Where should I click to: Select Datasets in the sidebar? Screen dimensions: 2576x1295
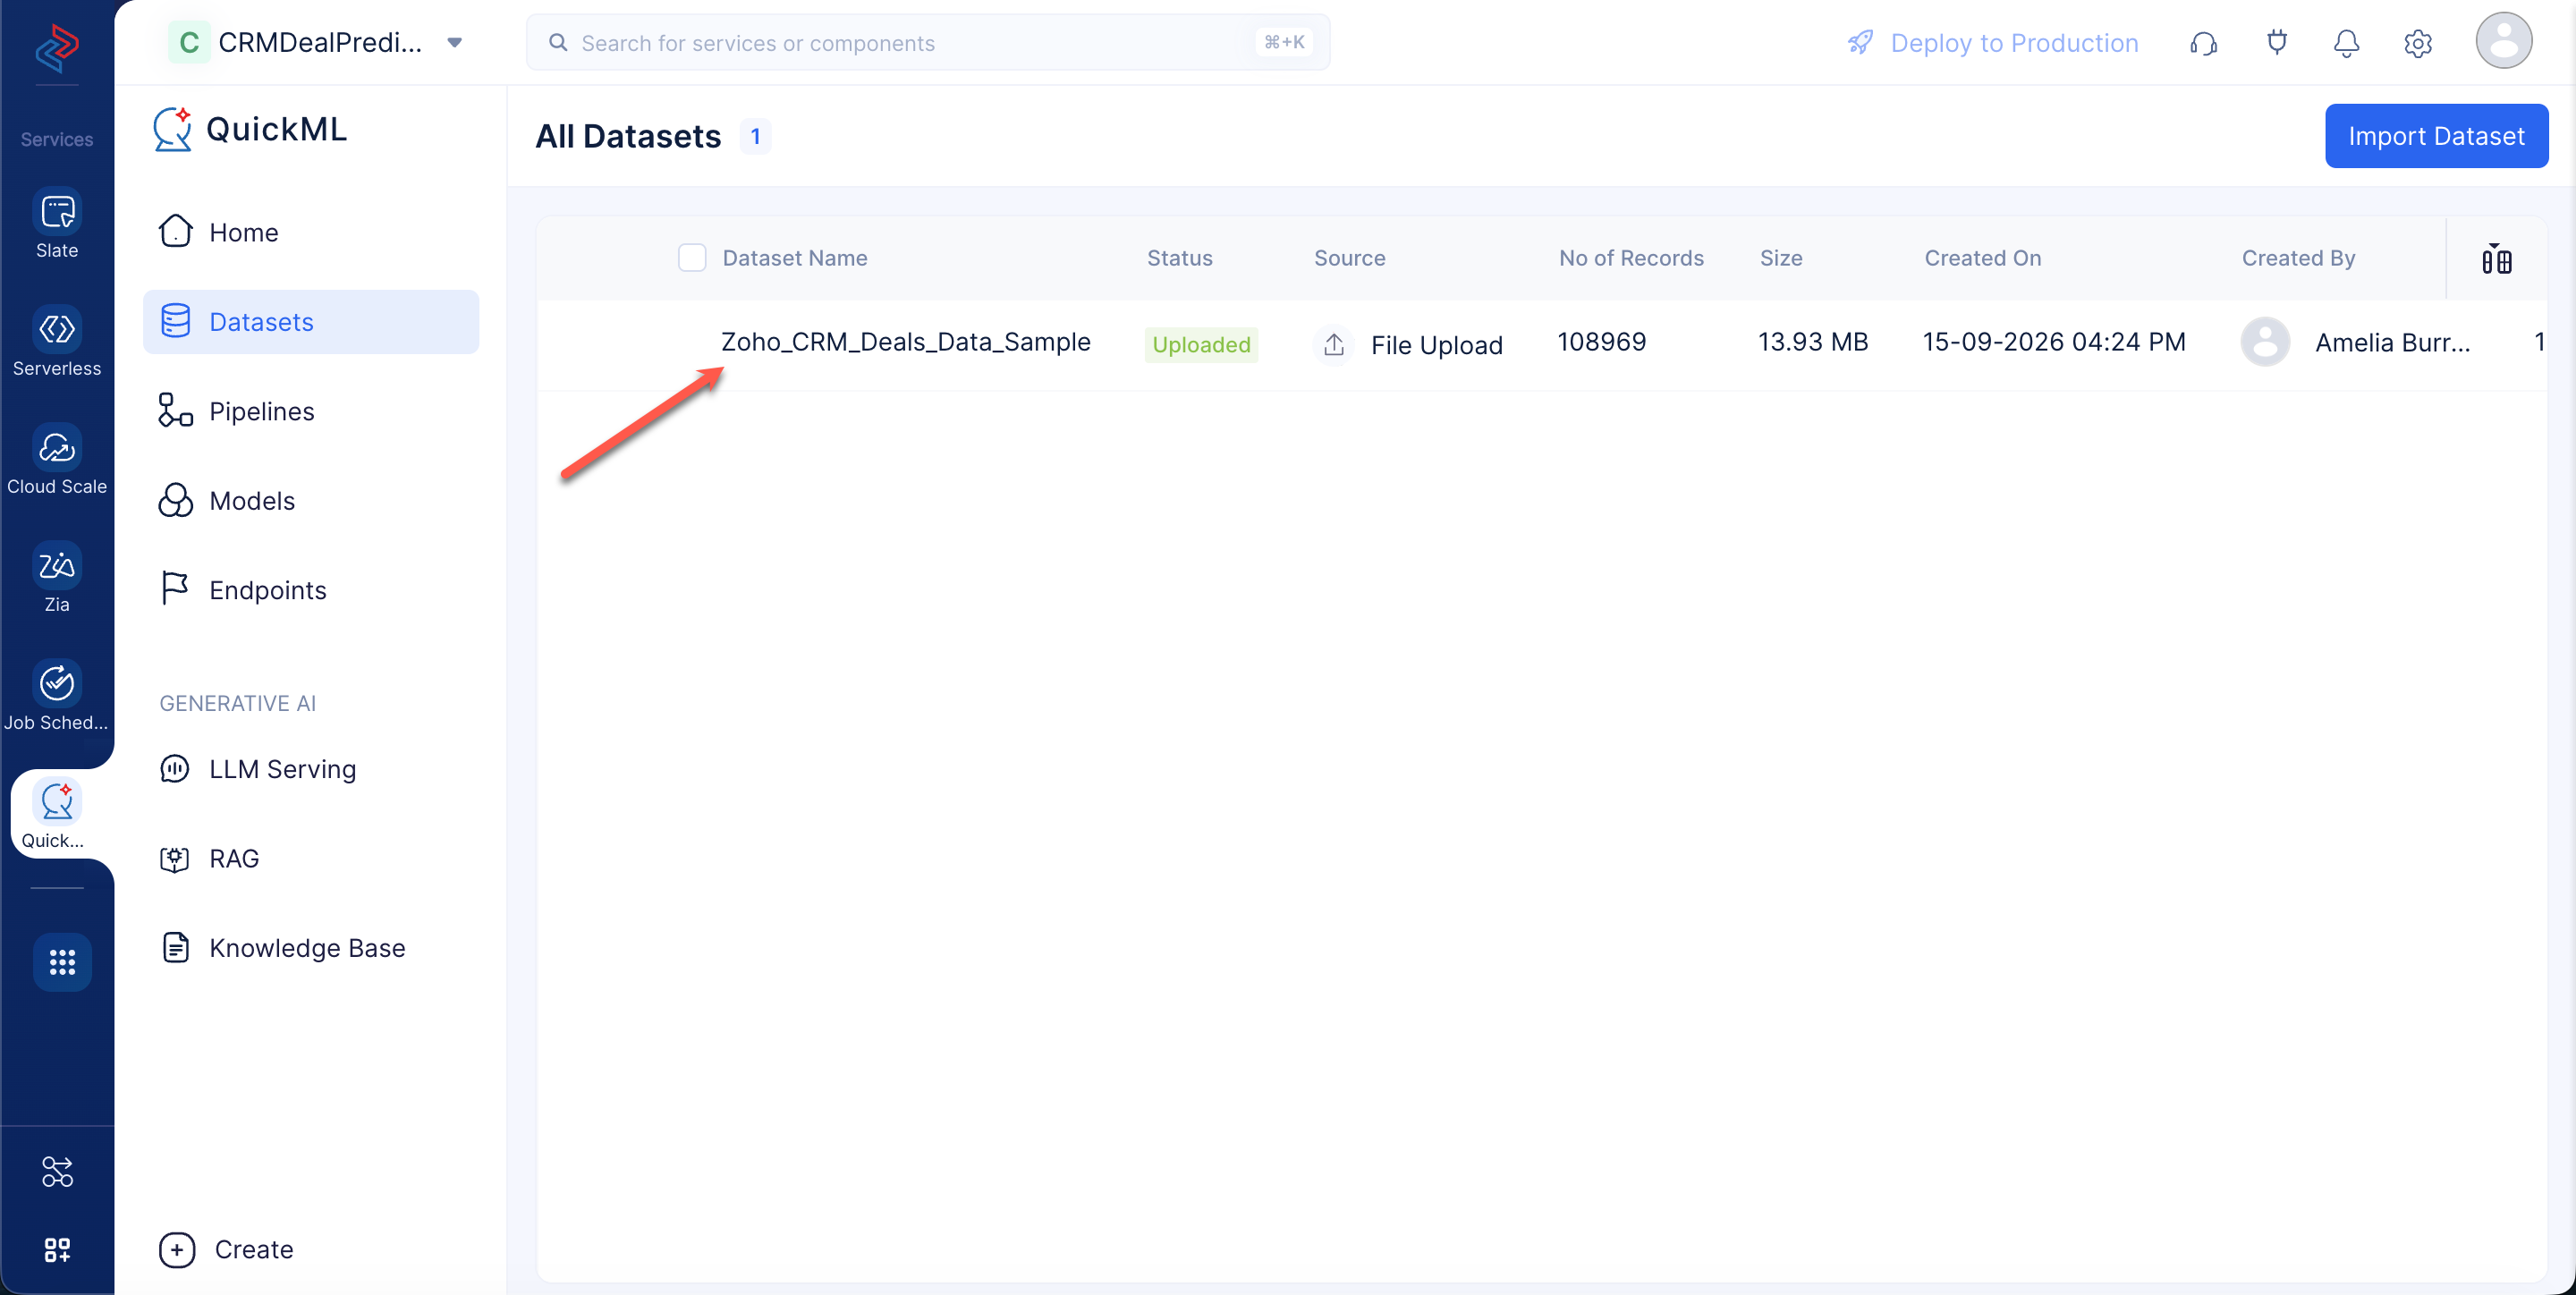pos(311,322)
